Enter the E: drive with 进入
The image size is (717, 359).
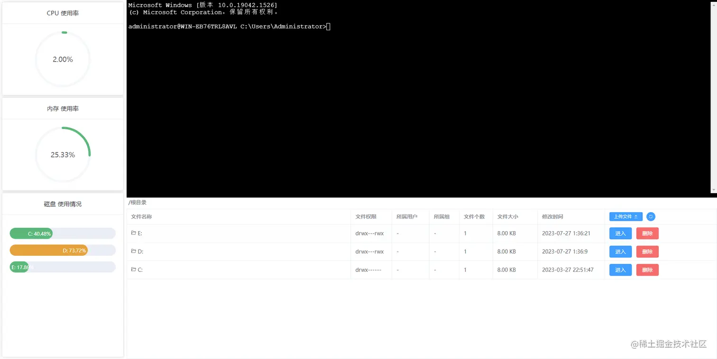pyautogui.click(x=620, y=233)
